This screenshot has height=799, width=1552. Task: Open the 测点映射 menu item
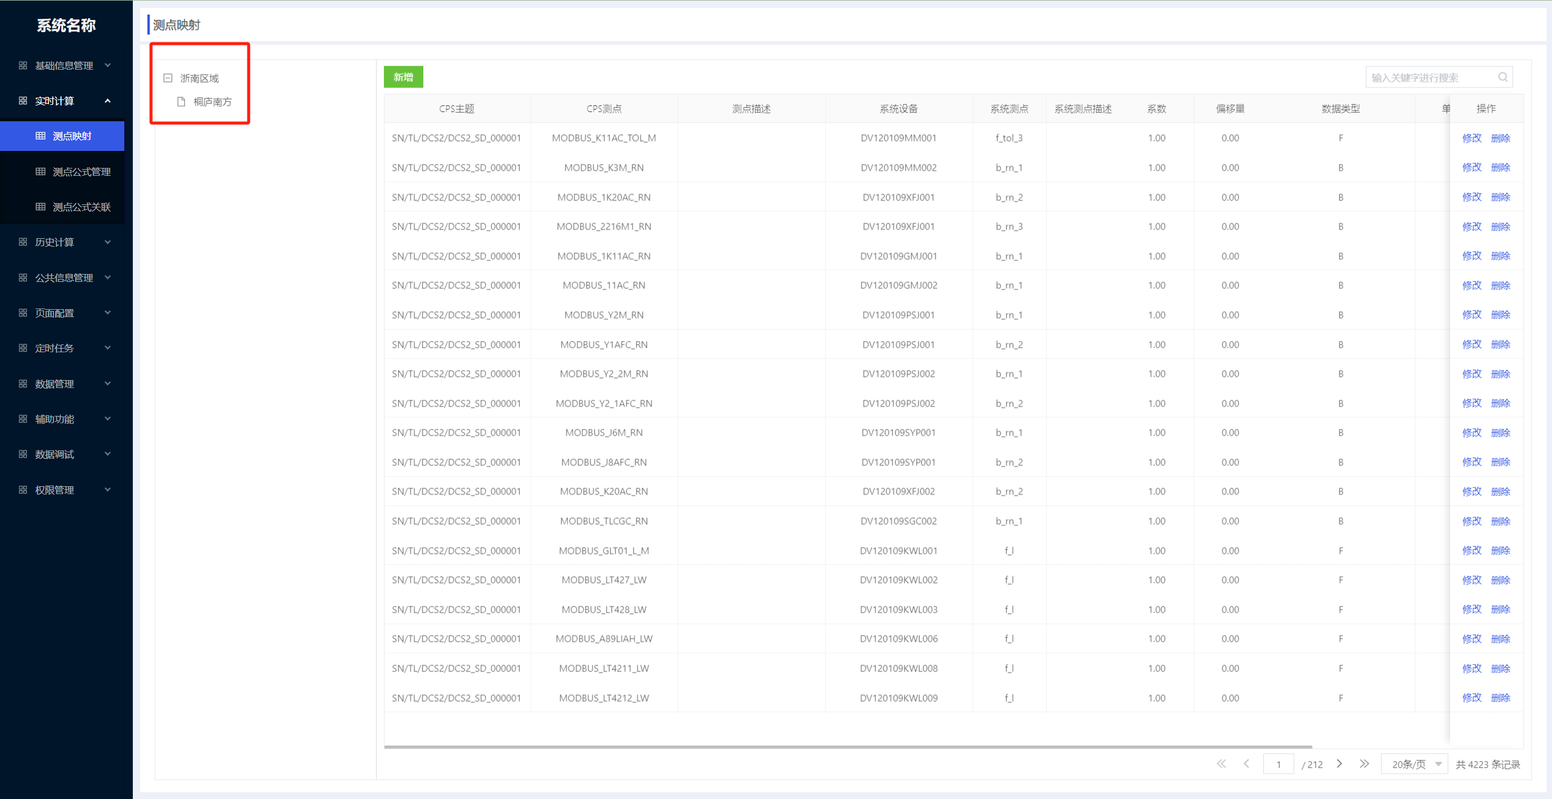pyautogui.click(x=62, y=136)
